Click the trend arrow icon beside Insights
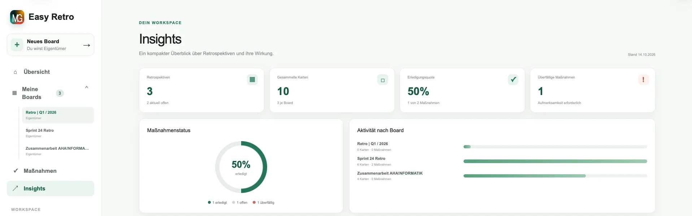The width and height of the screenshot is (692, 216). (15, 188)
